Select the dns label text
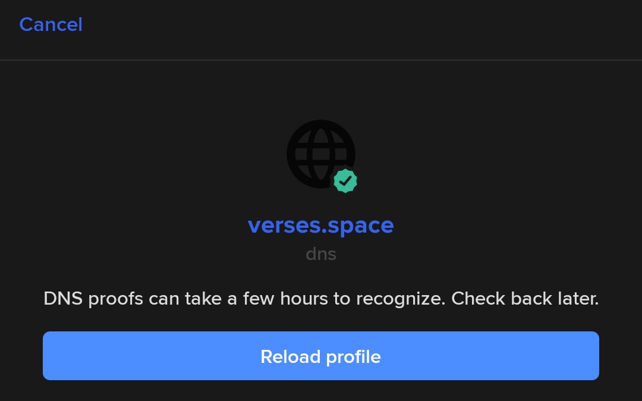This screenshot has height=401, width=642. point(320,254)
